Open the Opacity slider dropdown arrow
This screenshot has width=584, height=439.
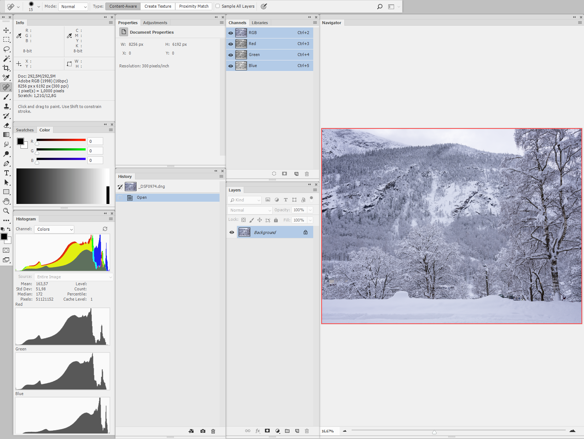pyautogui.click(x=310, y=210)
